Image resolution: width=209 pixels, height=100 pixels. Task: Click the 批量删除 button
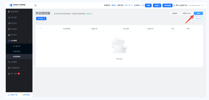[x=175, y=13]
